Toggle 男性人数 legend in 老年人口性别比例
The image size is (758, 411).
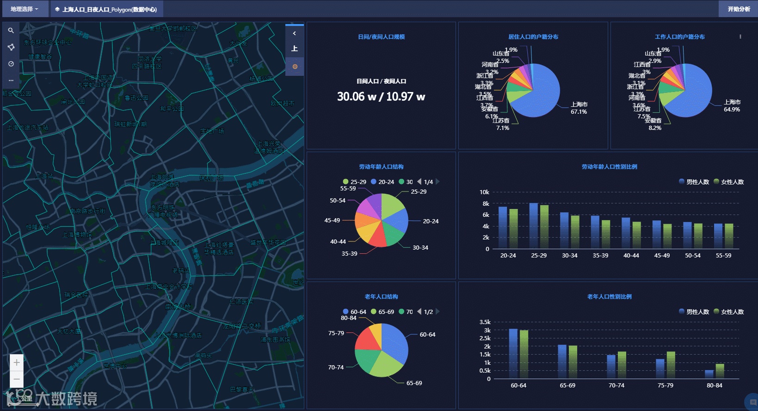tap(694, 312)
